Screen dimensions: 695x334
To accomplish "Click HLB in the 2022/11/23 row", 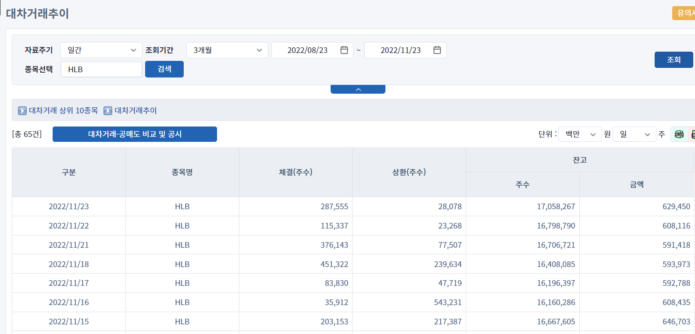I will pyautogui.click(x=182, y=207).
